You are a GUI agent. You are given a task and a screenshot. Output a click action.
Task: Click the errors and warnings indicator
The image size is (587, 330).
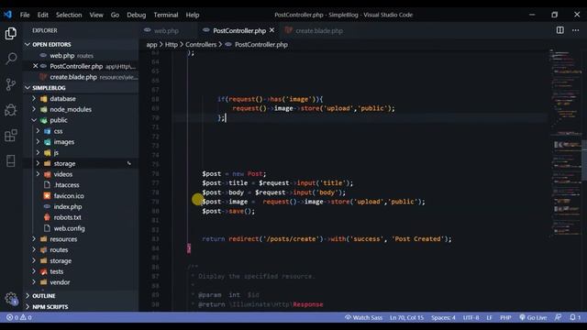[x=18, y=317]
